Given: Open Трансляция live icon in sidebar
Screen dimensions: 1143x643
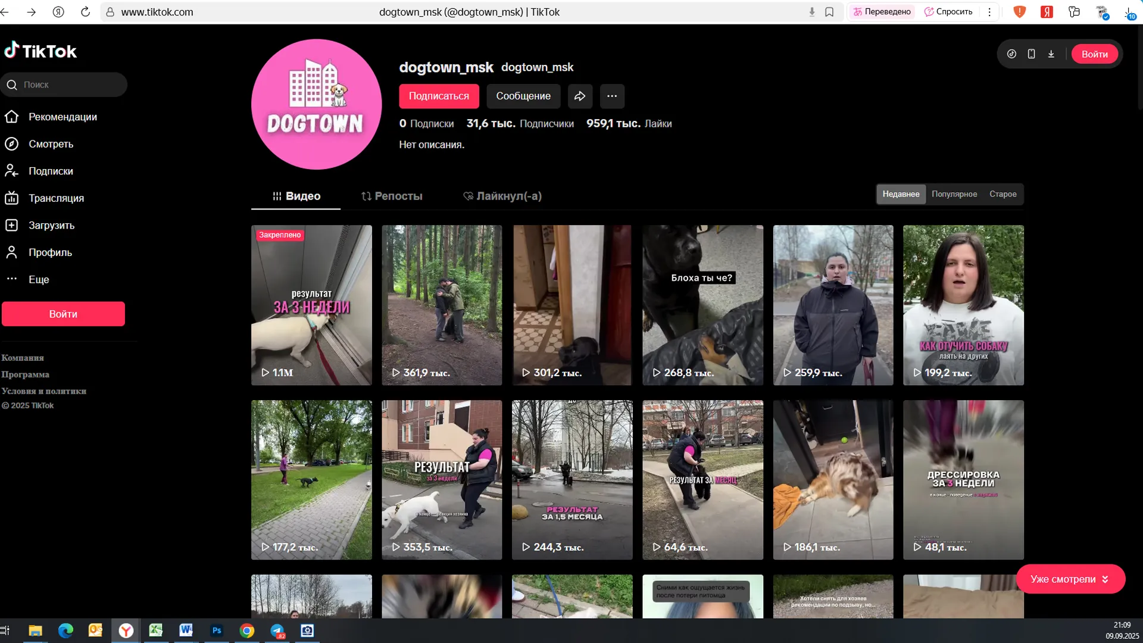Looking at the screenshot, I should [x=12, y=198].
